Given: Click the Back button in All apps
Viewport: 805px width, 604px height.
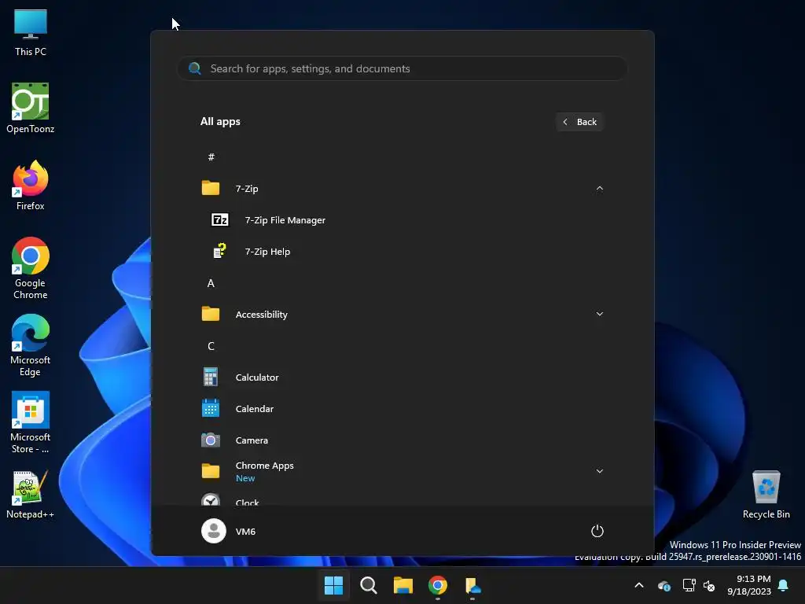Looking at the screenshot, I should coord(579,122).
